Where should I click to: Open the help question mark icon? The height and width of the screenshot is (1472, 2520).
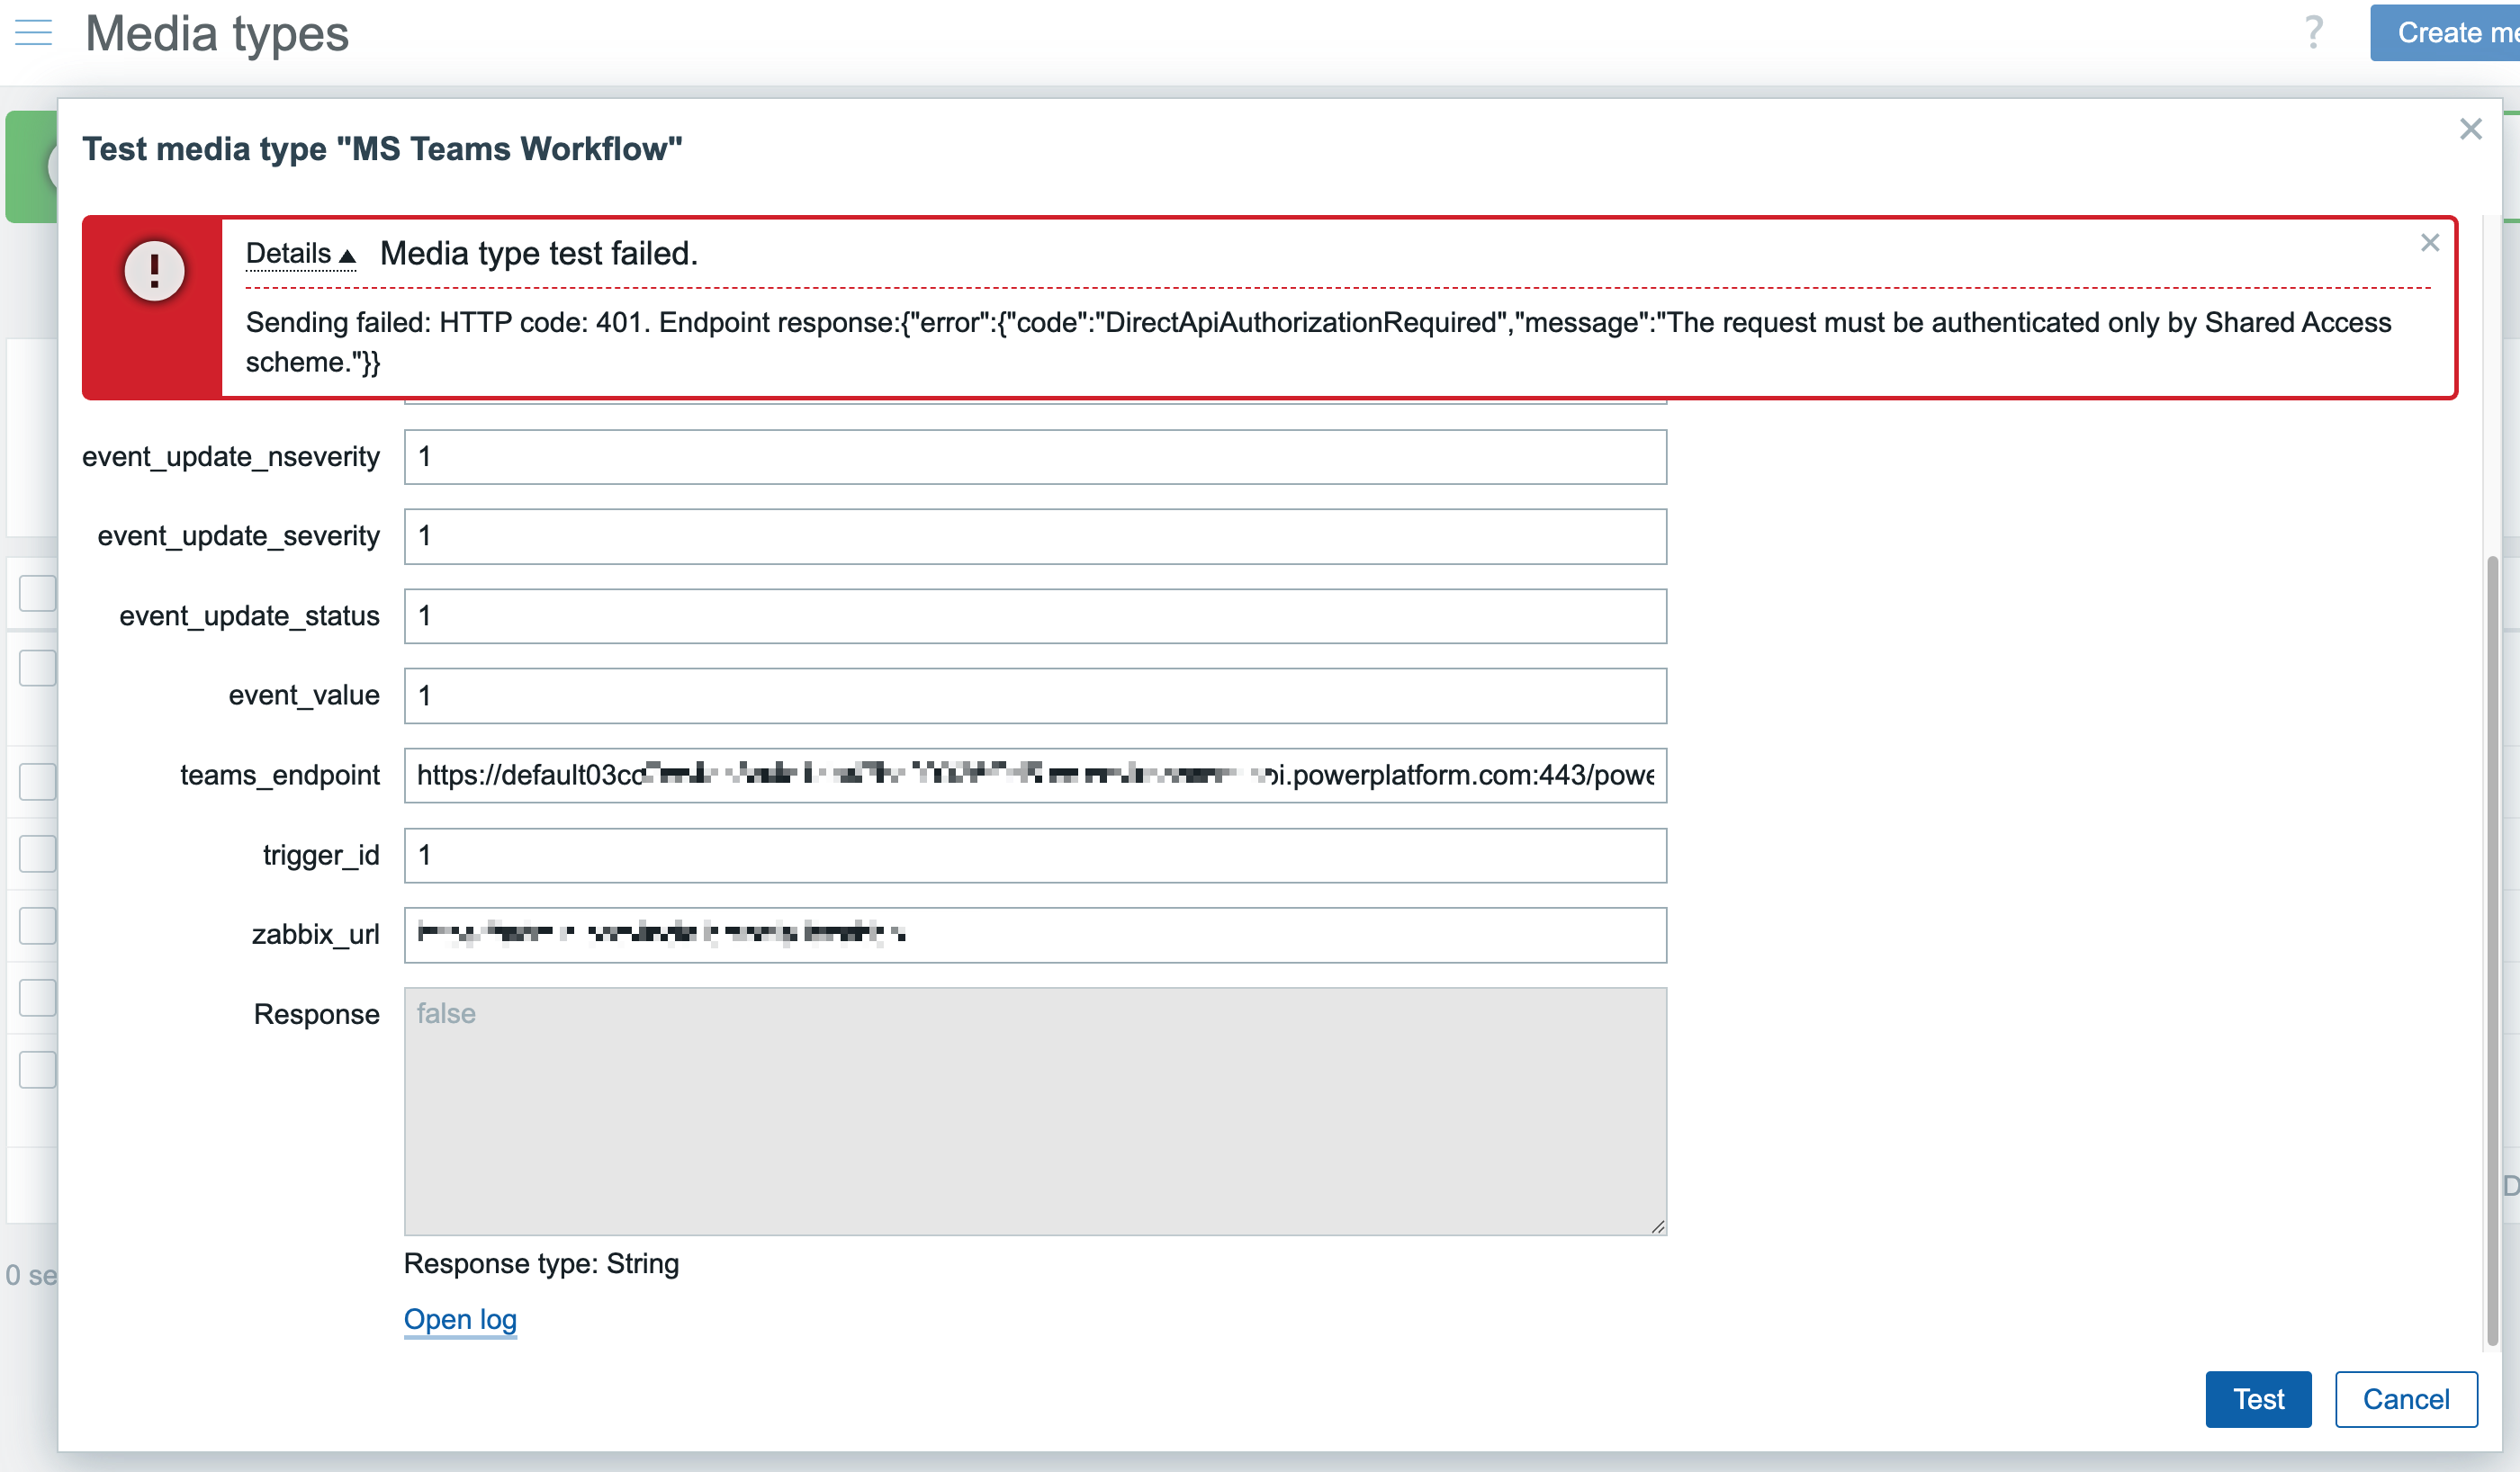tap(2313, 33)
